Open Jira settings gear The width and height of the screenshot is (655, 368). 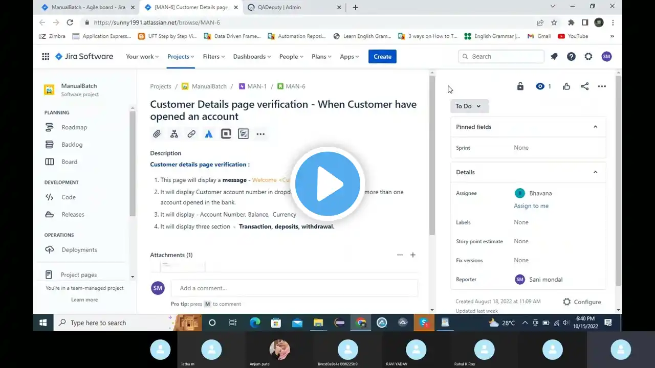pyautogui.click(x=588, y=57)
